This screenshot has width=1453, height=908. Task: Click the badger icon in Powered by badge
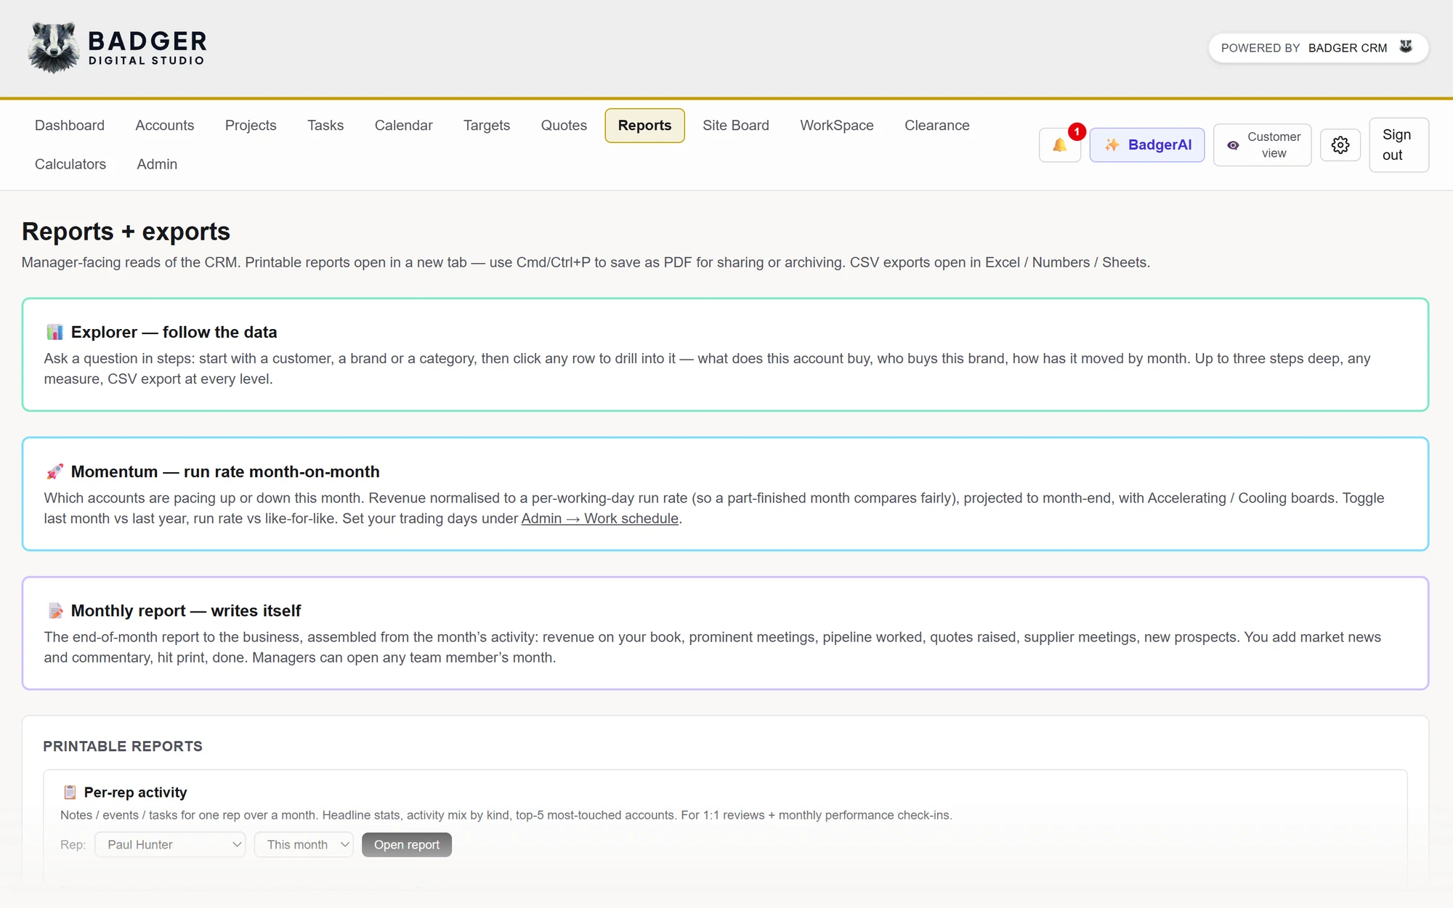pos(1407,47)
